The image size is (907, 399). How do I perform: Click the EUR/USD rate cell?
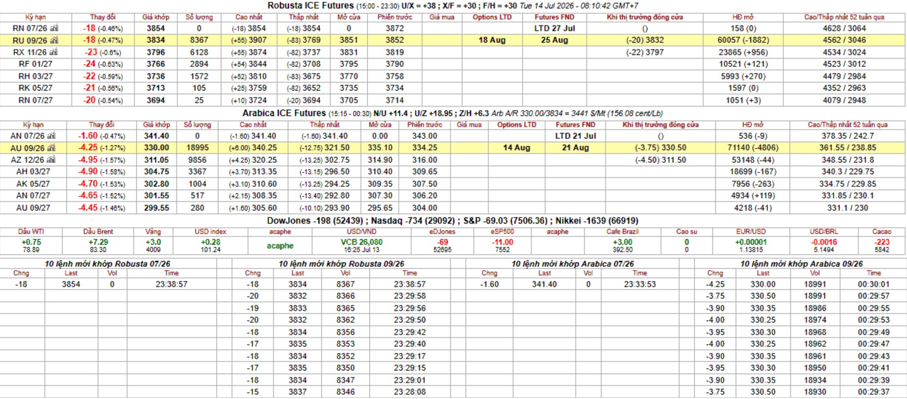point(751,245)
